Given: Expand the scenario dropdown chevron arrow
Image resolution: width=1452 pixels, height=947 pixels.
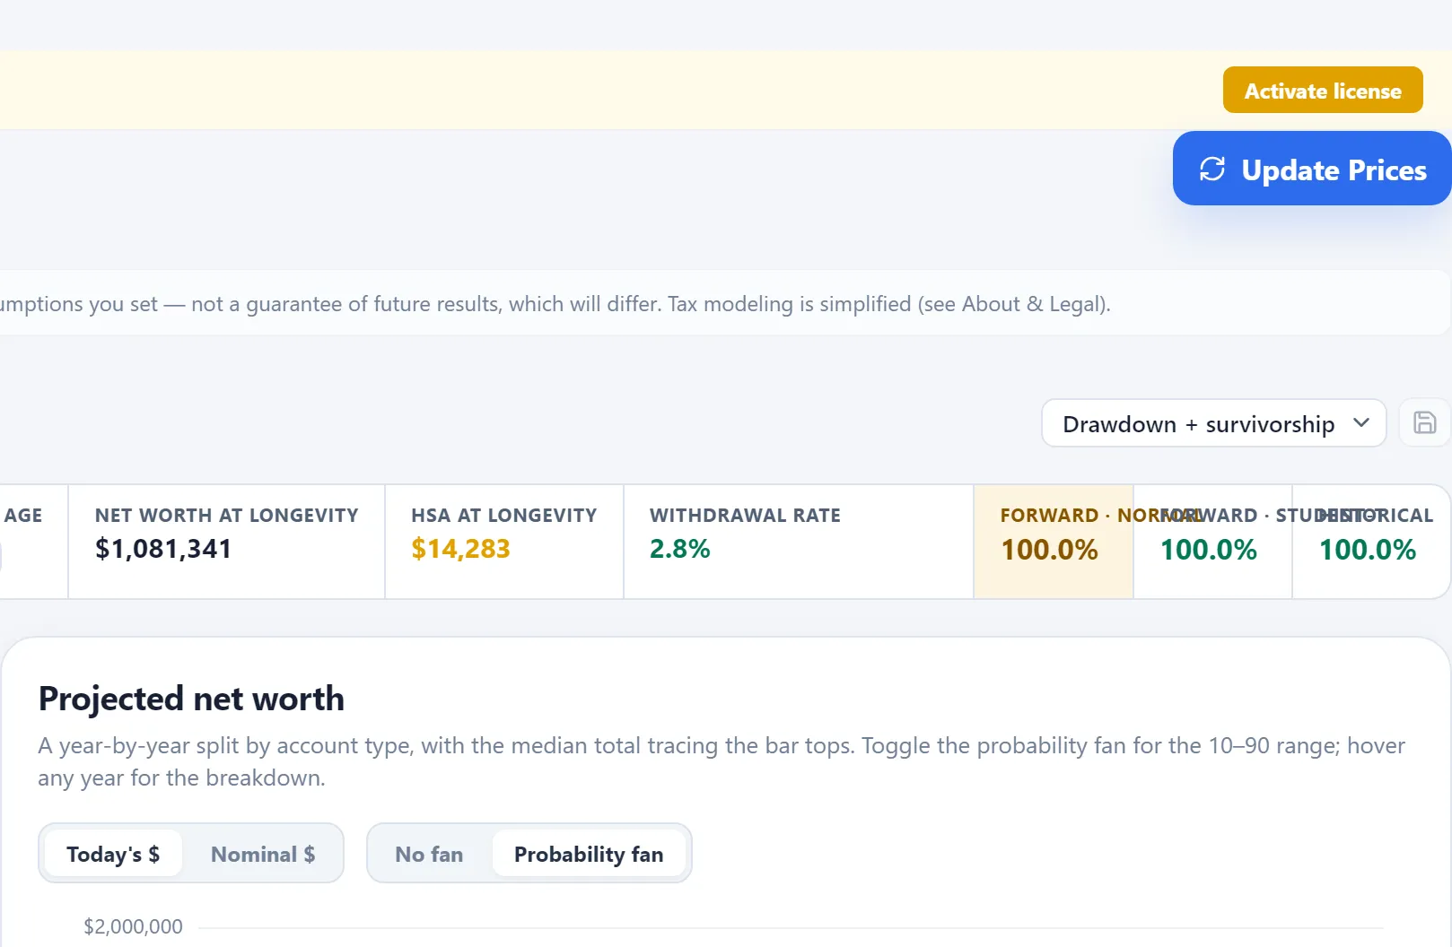Looking at the screenshot, I should click(x=1361, y=422).
